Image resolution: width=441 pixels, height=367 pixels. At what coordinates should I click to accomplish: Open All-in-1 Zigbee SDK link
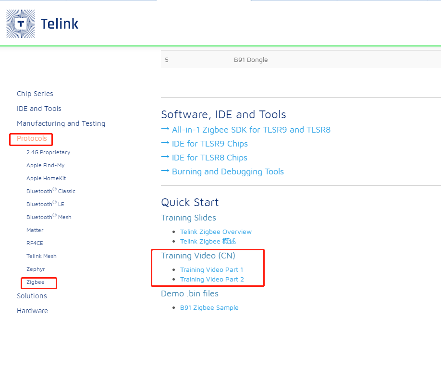[x=251, y=130]
